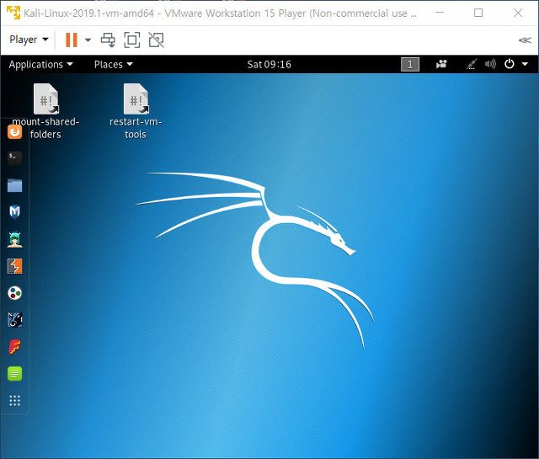Open Armitage from the dock
This screenshot has height=459, width=539.
pyautogui.click(x=15, y=239)
